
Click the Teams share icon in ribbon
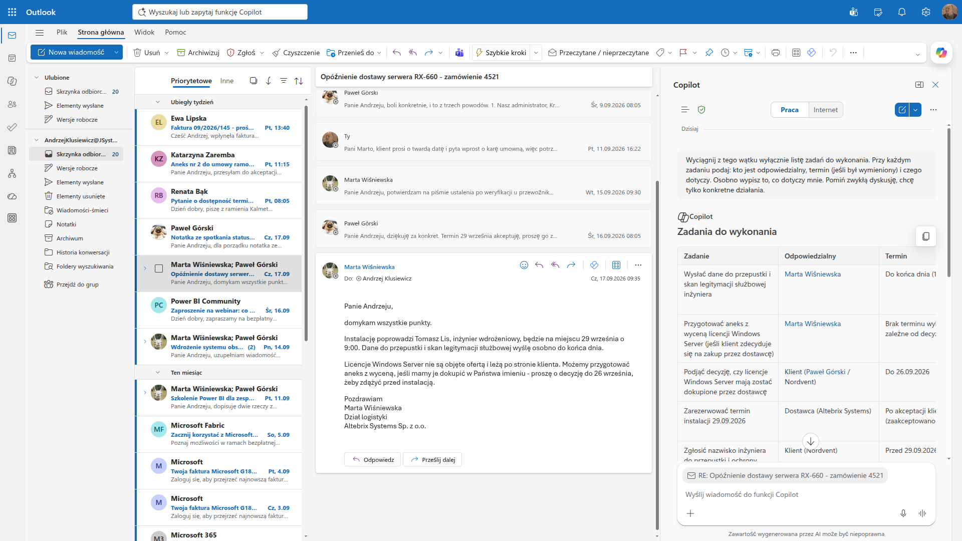click(x=459, y=53)
